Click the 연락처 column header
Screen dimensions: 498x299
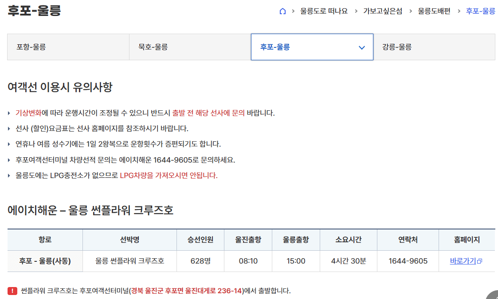(408, 240)
